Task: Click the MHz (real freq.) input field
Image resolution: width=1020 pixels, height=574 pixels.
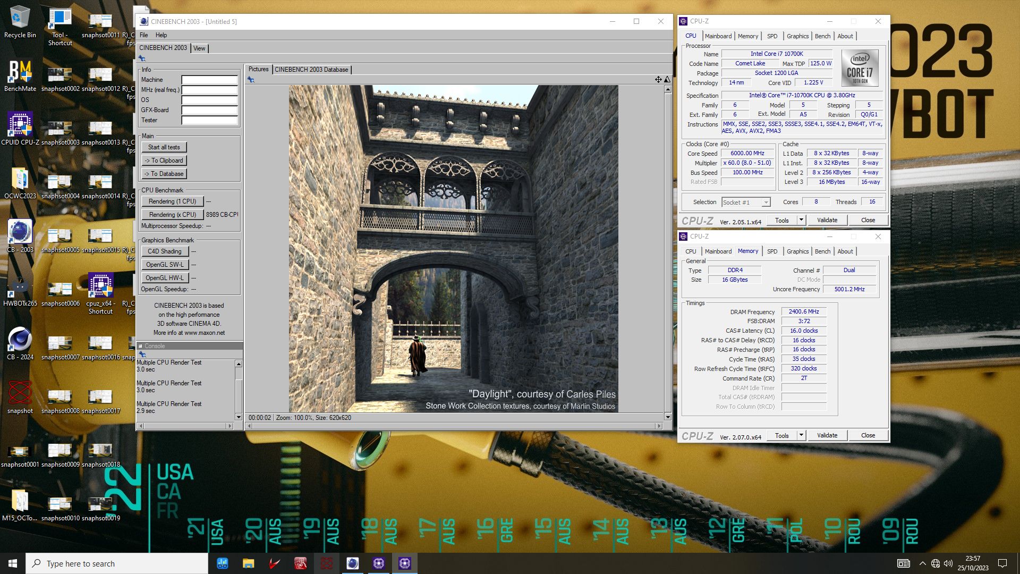Action: [x=209, y=90]
